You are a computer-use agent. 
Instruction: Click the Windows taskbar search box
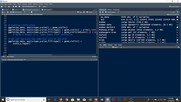[x=26, y=99]
